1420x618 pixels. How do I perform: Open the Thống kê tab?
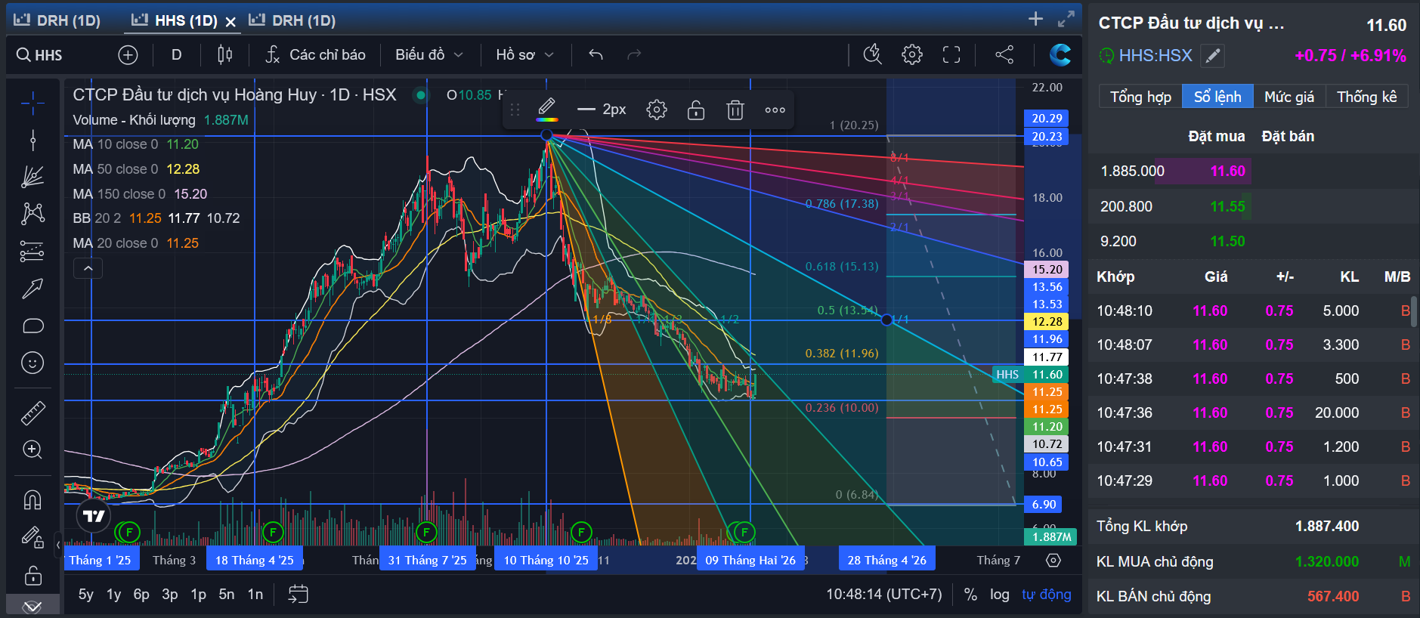coord(1367,97)
